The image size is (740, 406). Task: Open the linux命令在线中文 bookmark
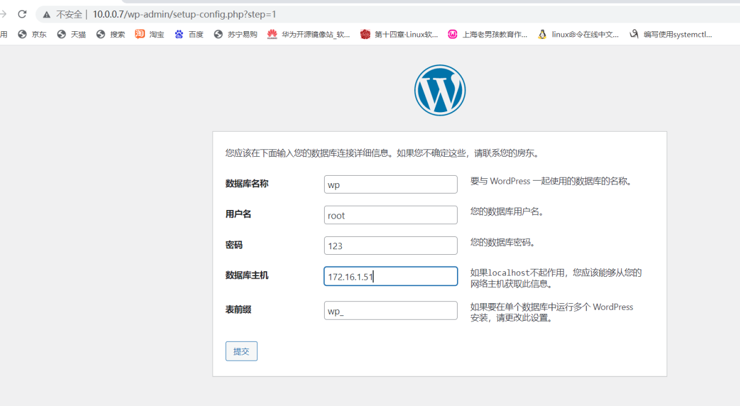578,34
